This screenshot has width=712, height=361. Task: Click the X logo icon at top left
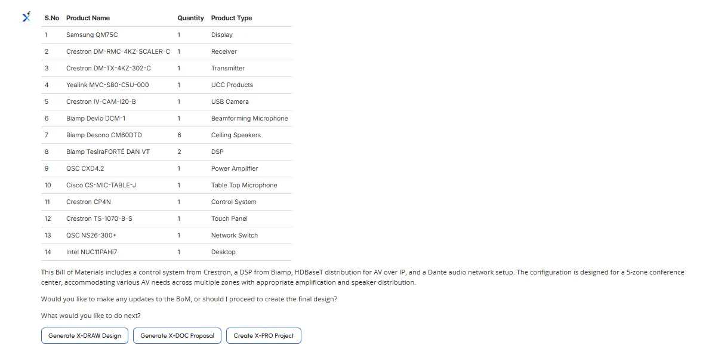26,17
